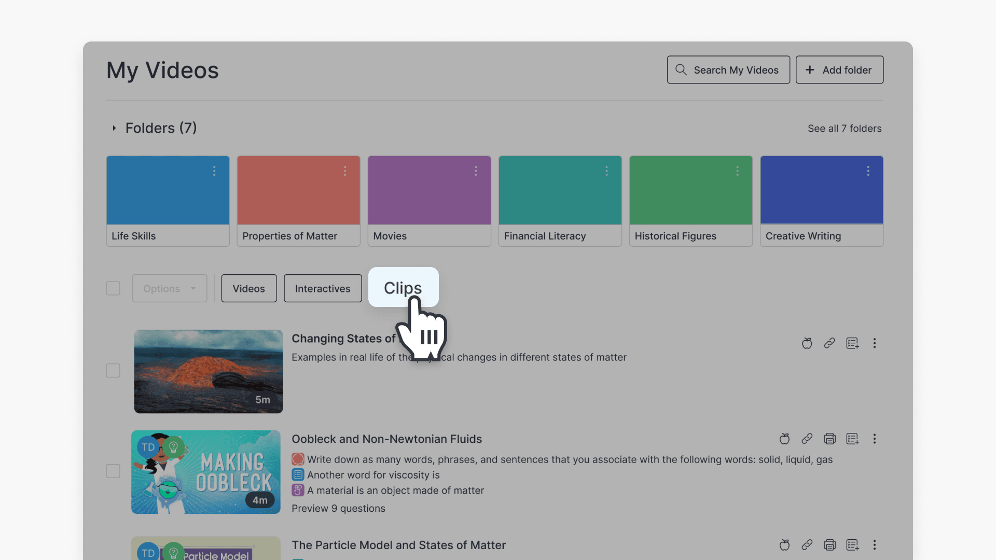This screenshot has width=996, height=560.
Task: Open the print icon on the Oobleck row
Action: [x=830, y=439]
